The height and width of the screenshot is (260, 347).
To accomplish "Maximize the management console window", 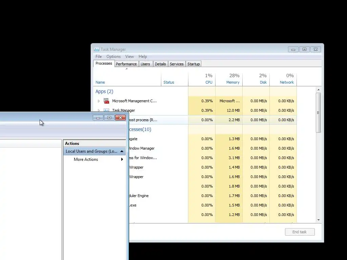I will pyautogui.click(x=109, y=117).
